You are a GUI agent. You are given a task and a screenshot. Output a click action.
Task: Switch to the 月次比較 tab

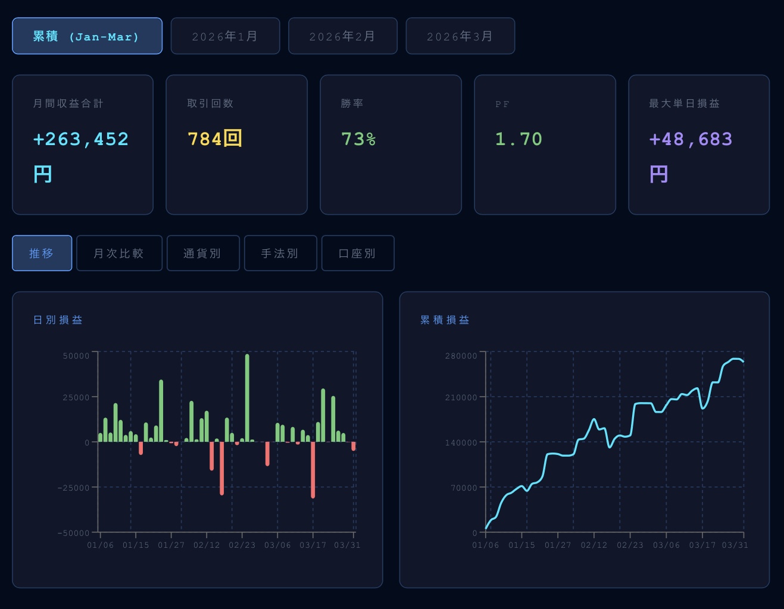[x=119, y=253]
